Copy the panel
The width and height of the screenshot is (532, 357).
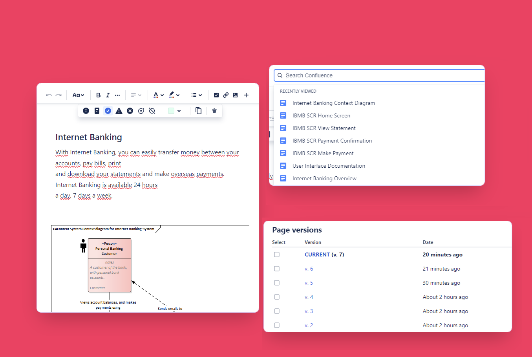pyautogui.click(x=199, y=111)
